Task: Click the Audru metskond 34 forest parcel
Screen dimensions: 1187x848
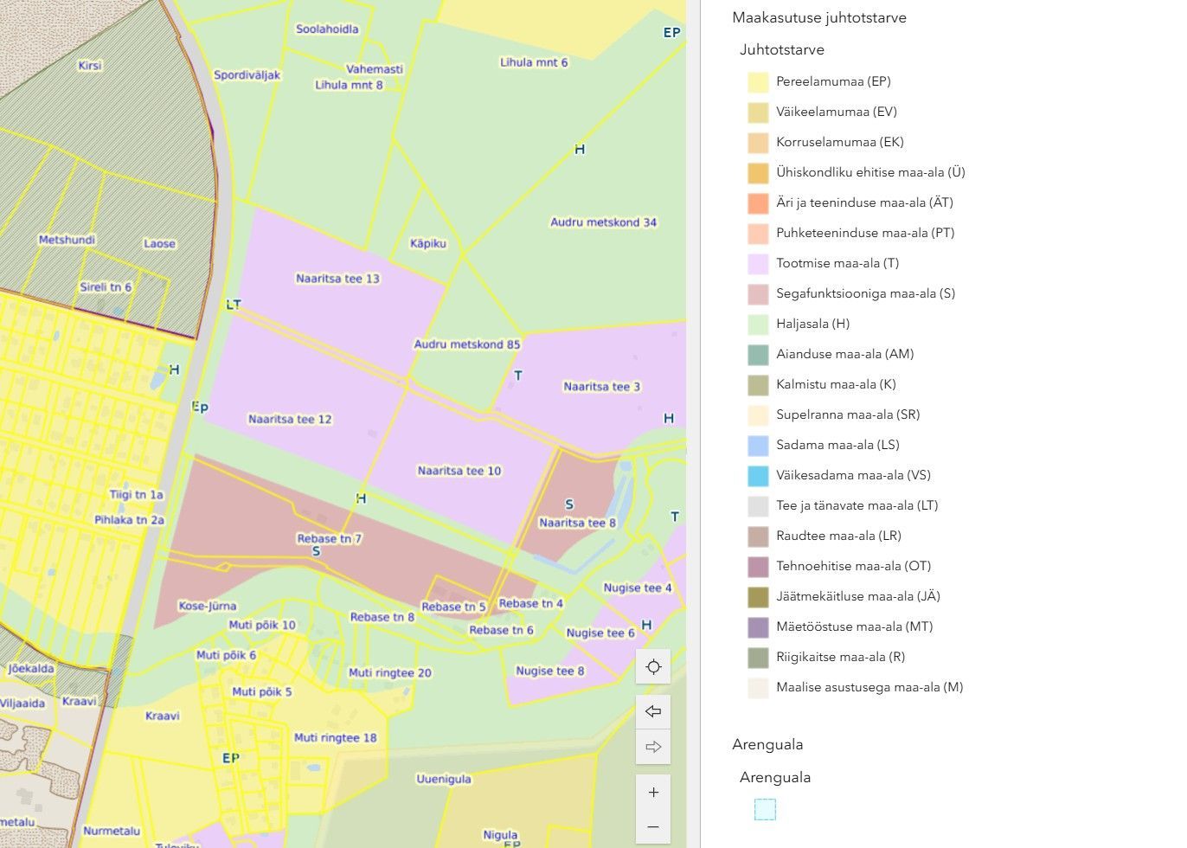Action: (x=603, y=222)
